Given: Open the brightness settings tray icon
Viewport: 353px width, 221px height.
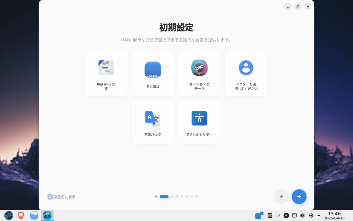Looking at the screenshot, I should [x=311, y=215].
